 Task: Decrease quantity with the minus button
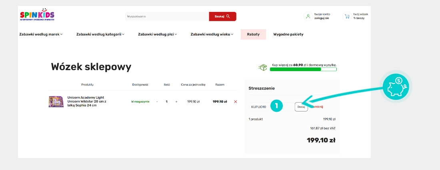(x=157, y=102)
